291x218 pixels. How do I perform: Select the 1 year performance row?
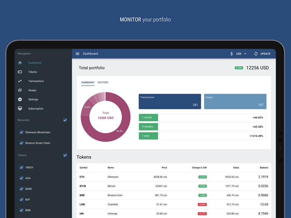tap(203, 136)
